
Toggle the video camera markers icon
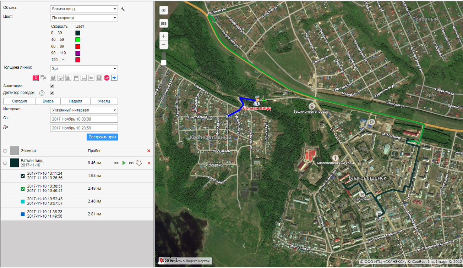pyautogui.click(x=91, y=78)
